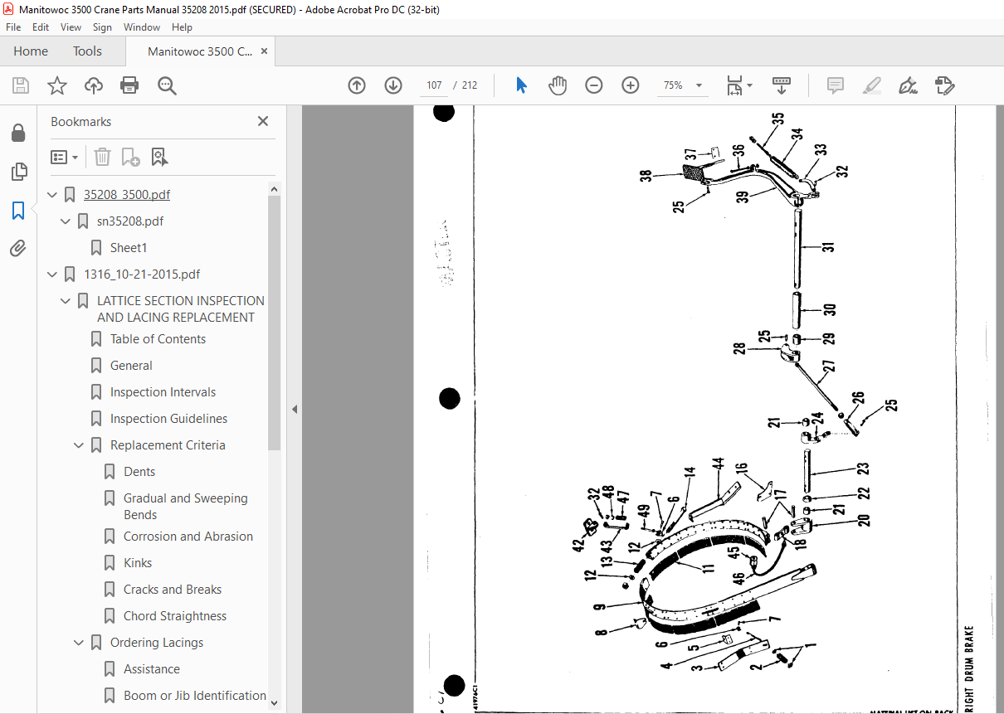The image size is (1004, 714).
Task: Switch to the Tools tab
Action: [87, 51]
